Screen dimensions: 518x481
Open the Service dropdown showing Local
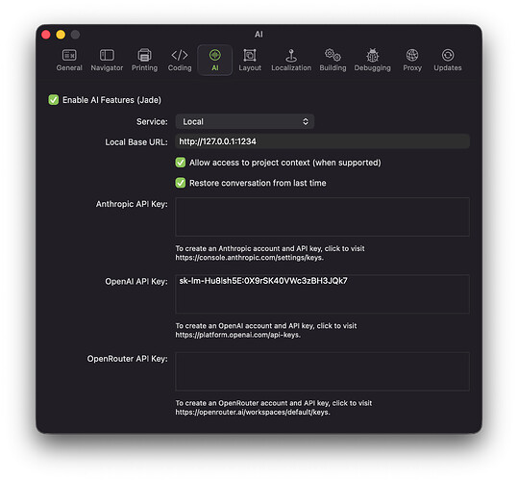(245, 121)
